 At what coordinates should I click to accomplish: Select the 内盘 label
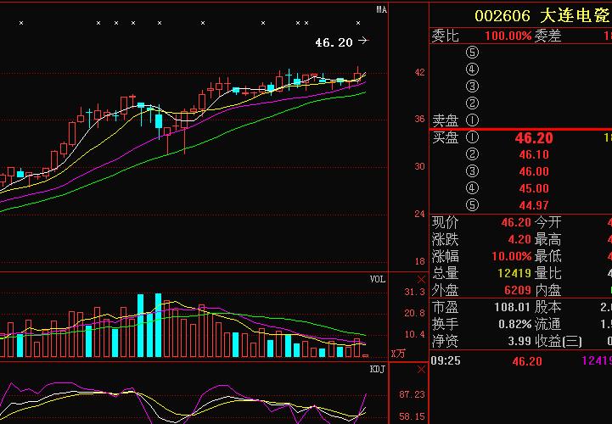pos(547,291)
